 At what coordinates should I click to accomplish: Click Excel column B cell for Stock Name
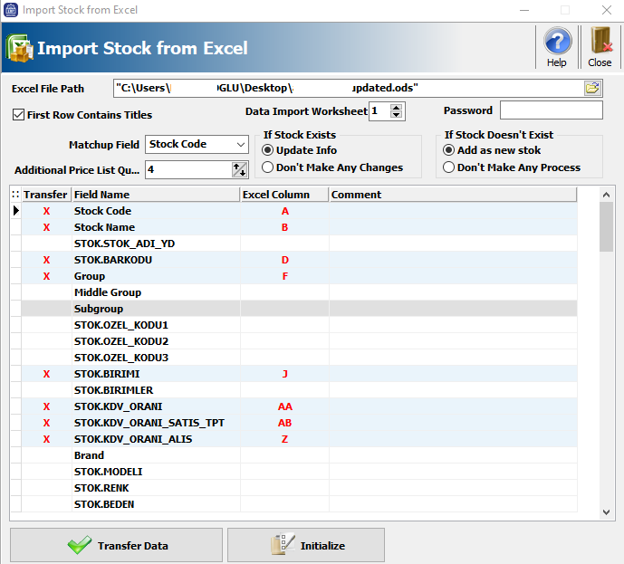point(284,227)
